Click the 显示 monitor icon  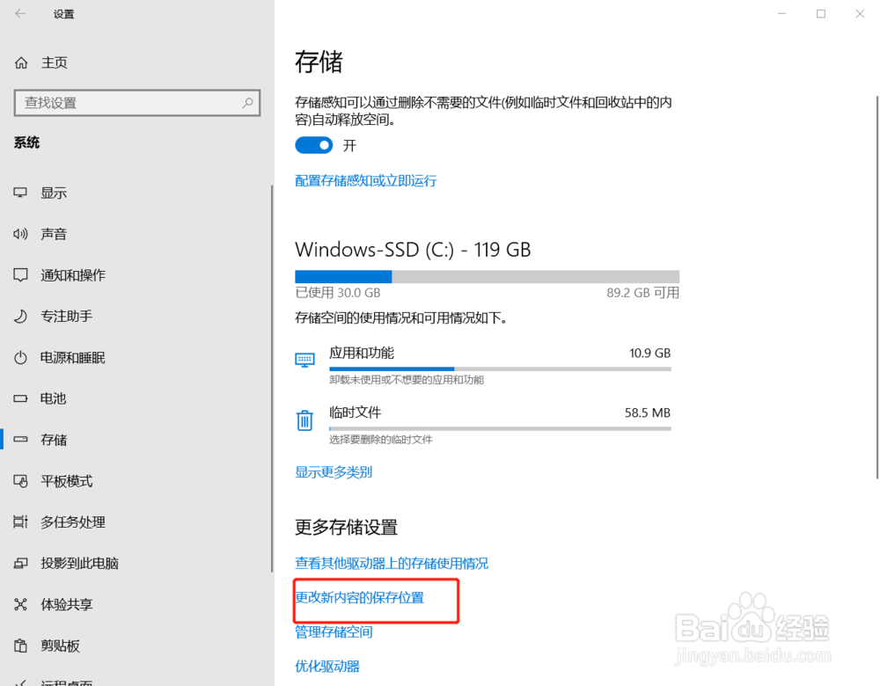tap(20, 193)
